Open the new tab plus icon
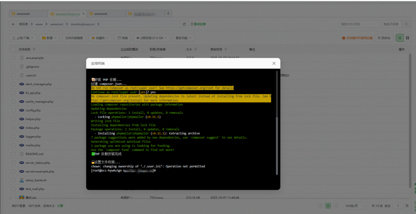Image resolution: width=416 pixels, height=214 pixels. pyautogui.click(x=168, y=13)
